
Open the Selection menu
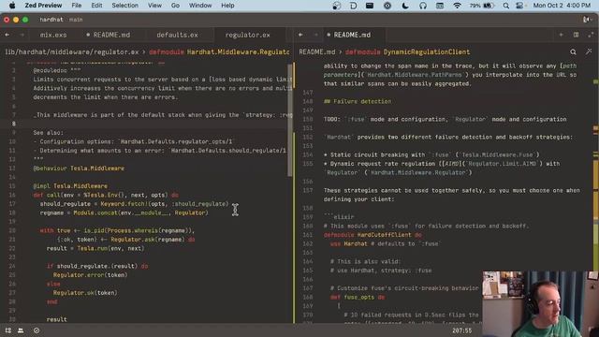tap(124, 6)
